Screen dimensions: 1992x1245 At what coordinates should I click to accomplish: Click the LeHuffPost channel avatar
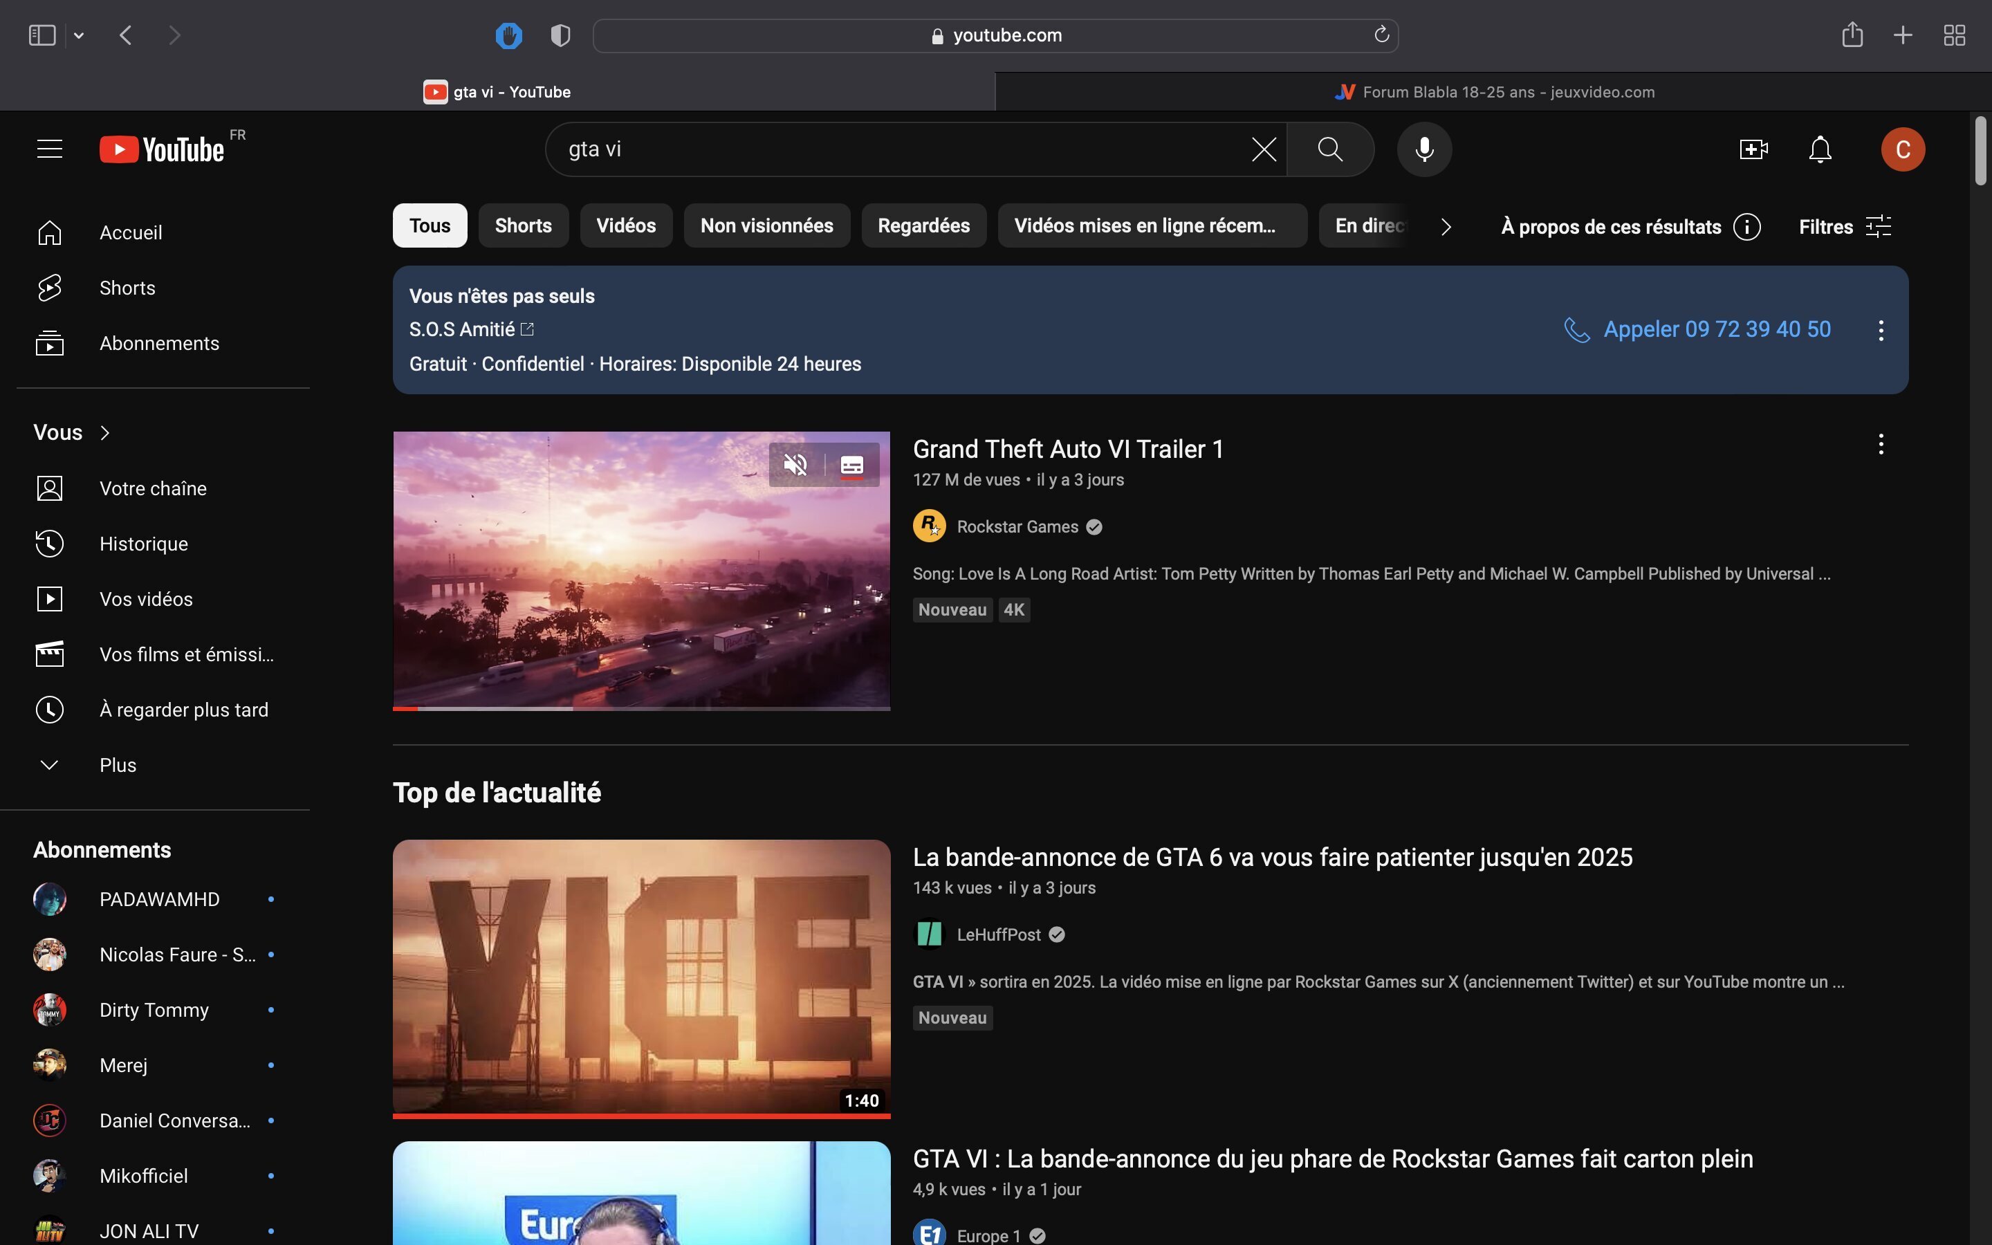[928, 934]
